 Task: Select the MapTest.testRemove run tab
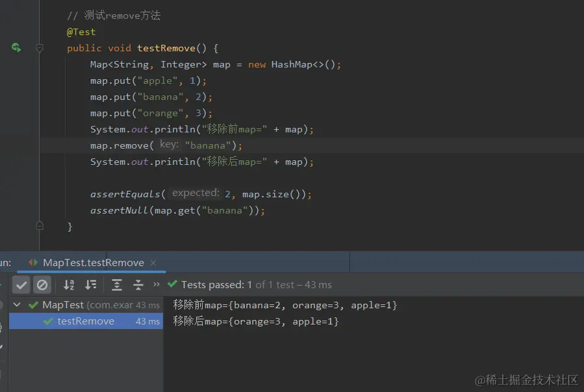pos(93,263)
